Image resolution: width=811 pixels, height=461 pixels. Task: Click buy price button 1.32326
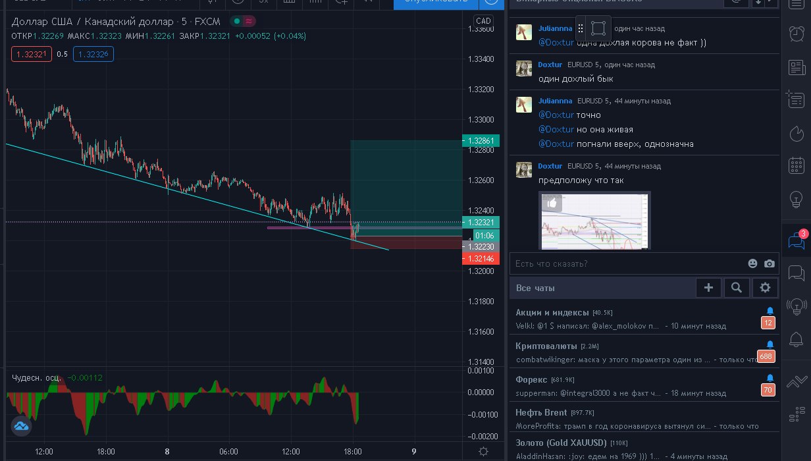(93, 54)
